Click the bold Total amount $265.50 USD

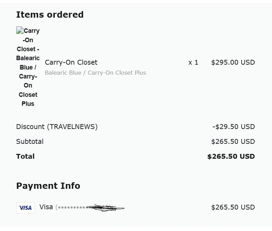231,156
